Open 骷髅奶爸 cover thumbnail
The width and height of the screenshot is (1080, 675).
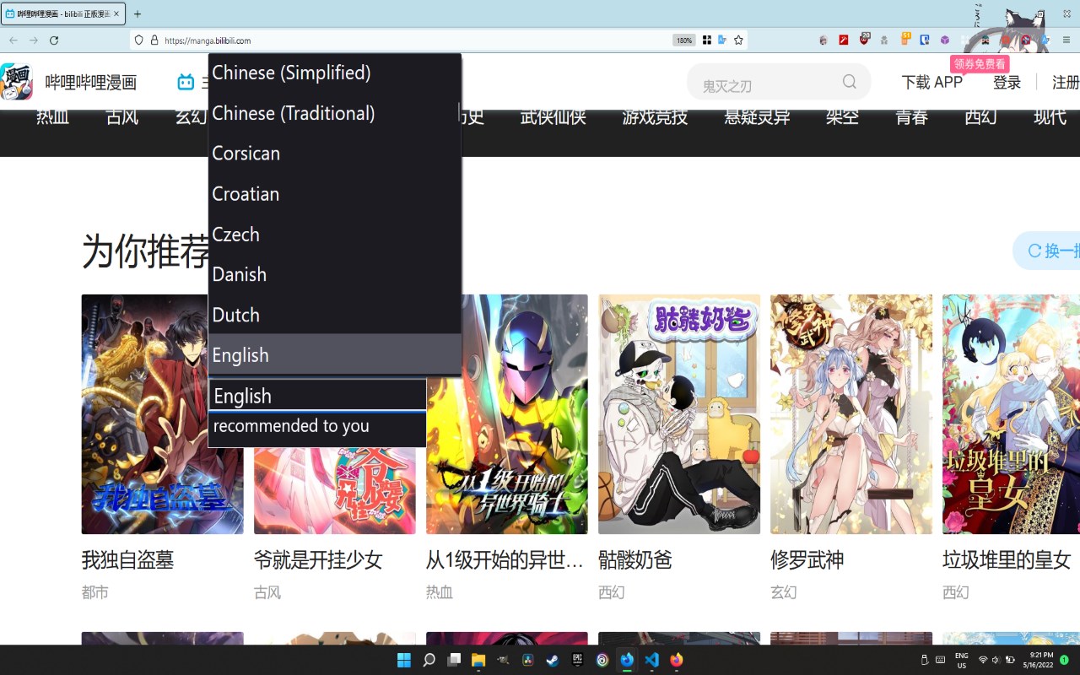[679, 414]
